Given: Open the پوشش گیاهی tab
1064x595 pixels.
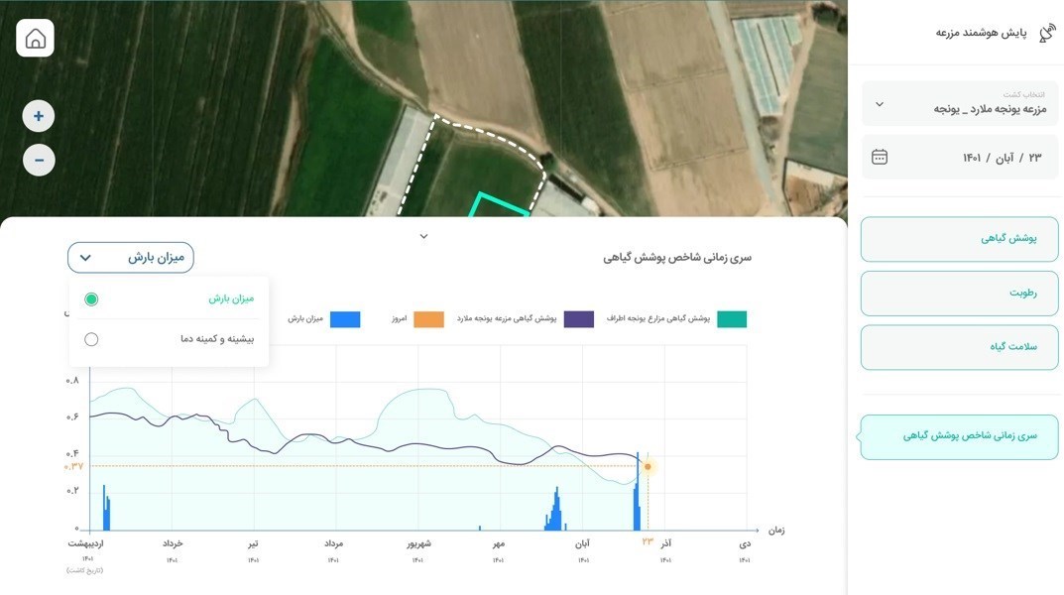Looking at the screenshot, I should pyautogui.click(x=959, y=239).
